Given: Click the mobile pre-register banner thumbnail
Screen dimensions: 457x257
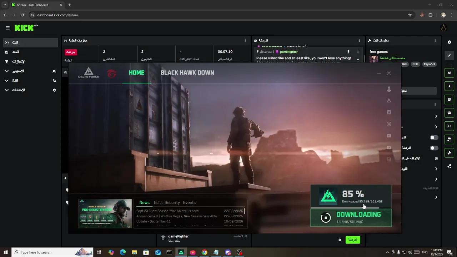Looking at the screenshot, I should click(105, 213).
